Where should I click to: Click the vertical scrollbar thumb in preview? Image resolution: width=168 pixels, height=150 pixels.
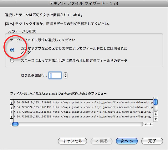point(155,102)
